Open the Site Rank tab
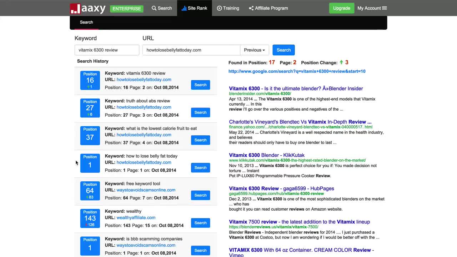This screenshot has height=257, width=457. point(194,8)
